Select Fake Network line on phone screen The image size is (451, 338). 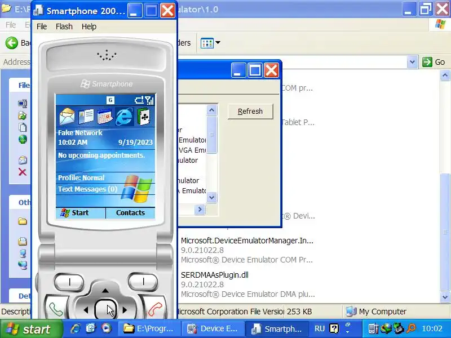80,132
